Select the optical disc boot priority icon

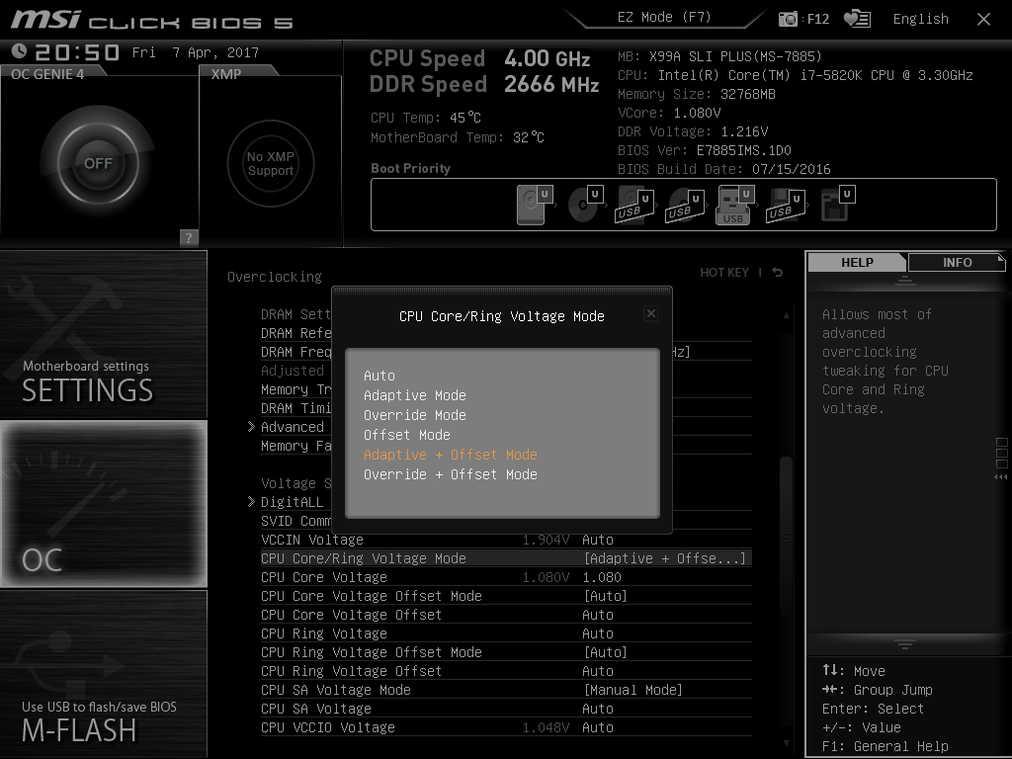586,204
